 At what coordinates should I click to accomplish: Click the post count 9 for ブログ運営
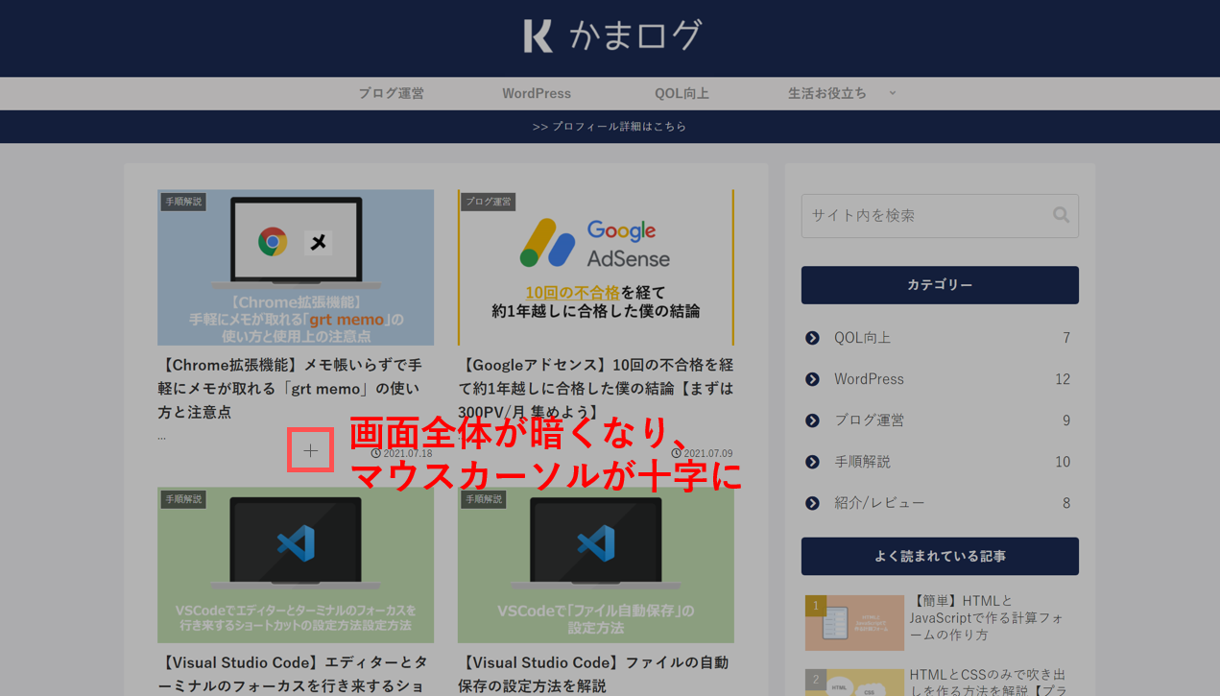[1066, 420]
